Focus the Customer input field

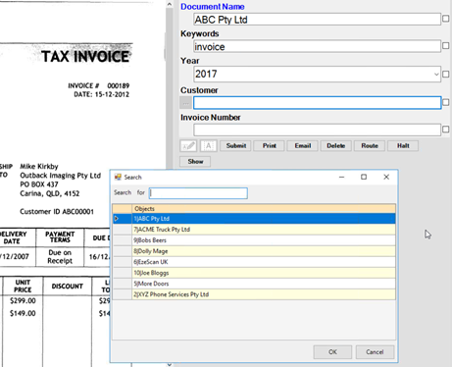point(317,103)
